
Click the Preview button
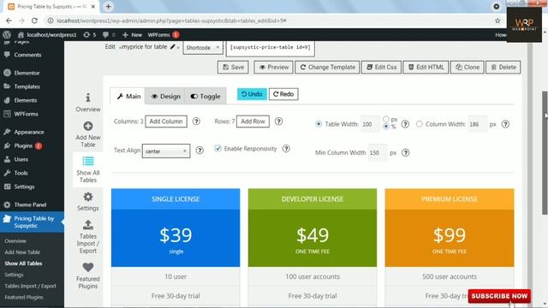pos(274,67)
